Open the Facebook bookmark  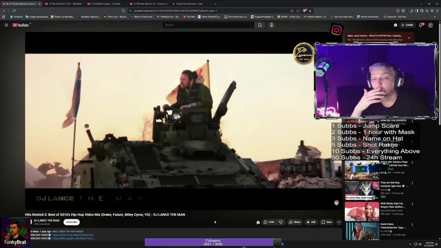(x=17, y=17)
